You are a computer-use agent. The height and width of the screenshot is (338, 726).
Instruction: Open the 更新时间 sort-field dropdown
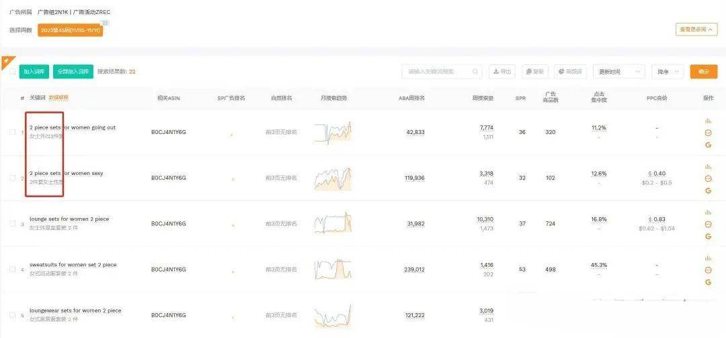click(x=618, y=72)
